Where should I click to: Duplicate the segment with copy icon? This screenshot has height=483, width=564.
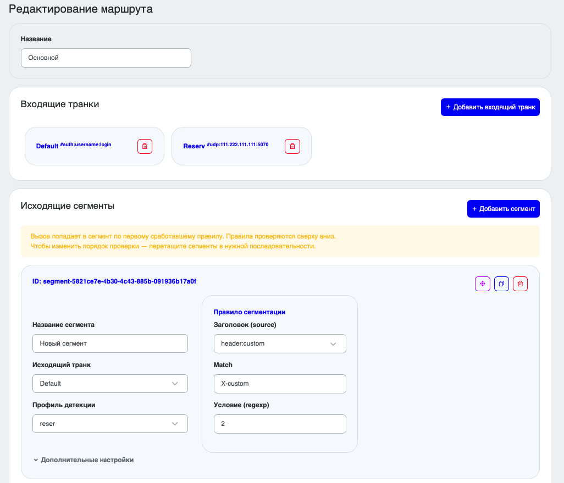click(x=501, y=284)
